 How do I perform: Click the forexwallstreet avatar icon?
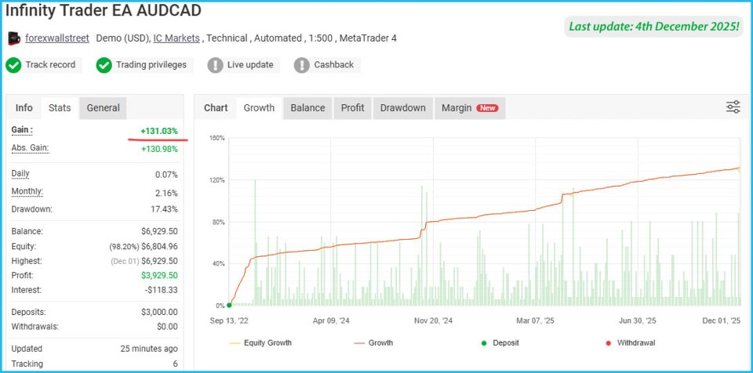pyautogui.click(x=13, y=38)
